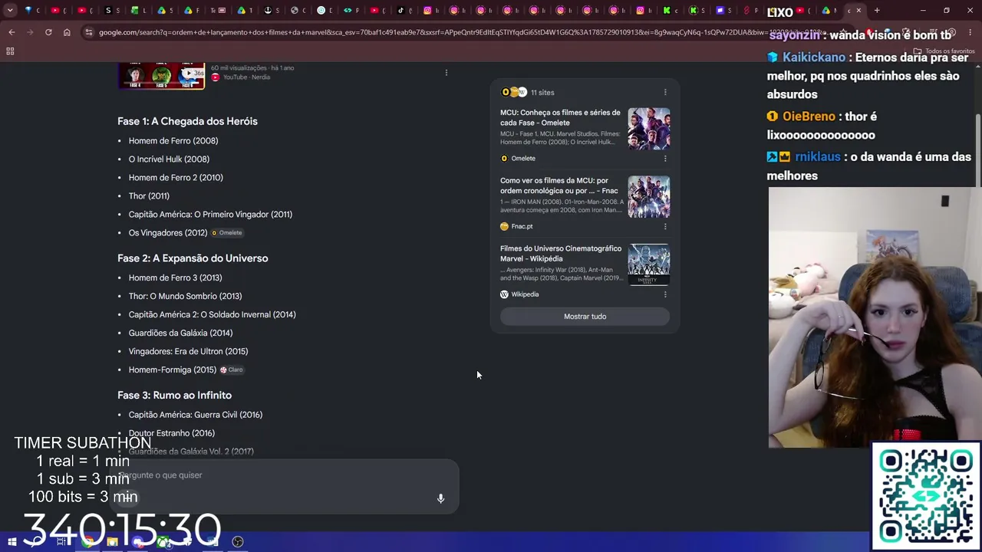Select the text Guardiões da Galáxia (2014)

(x=180, y=333)
